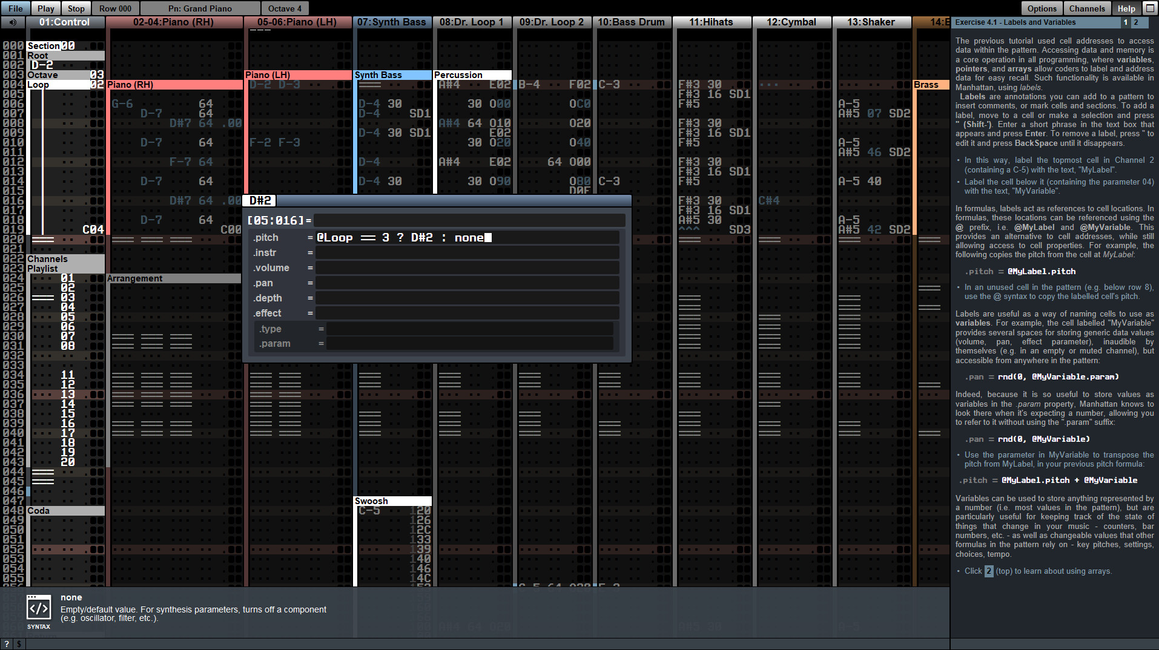The height and width of the screenshot is (650, 1159).
Task: Click the Row 000 position counter
Action: point(115,8)
